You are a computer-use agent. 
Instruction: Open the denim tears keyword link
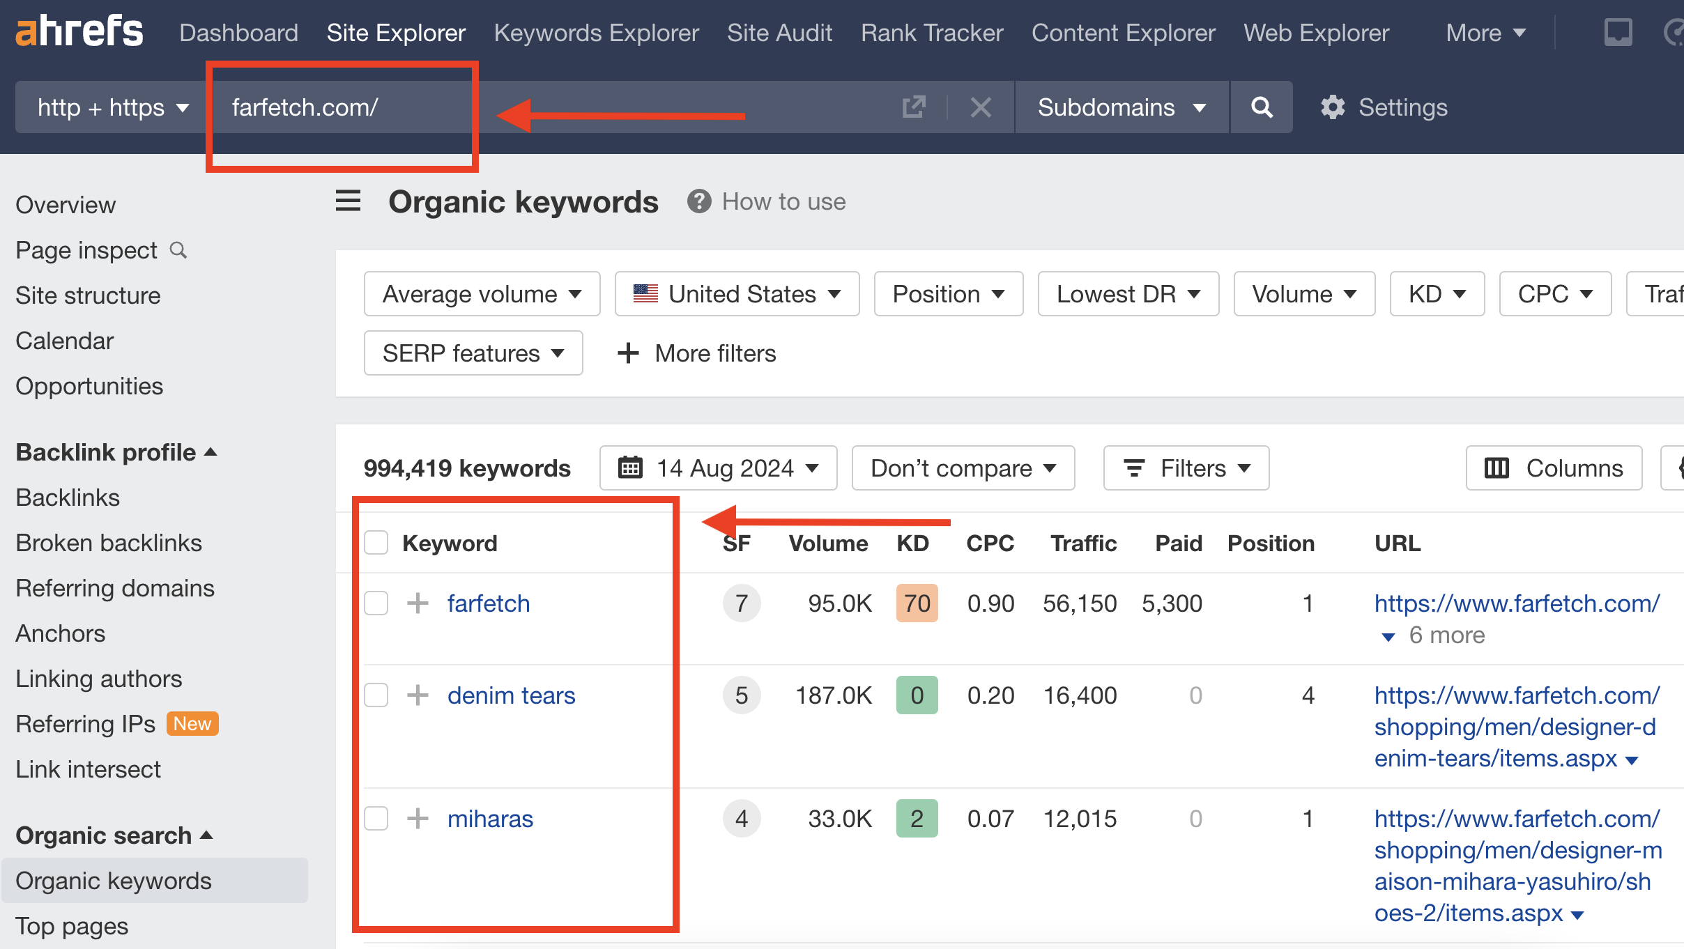pyautogui.click(x=512, y=695)
